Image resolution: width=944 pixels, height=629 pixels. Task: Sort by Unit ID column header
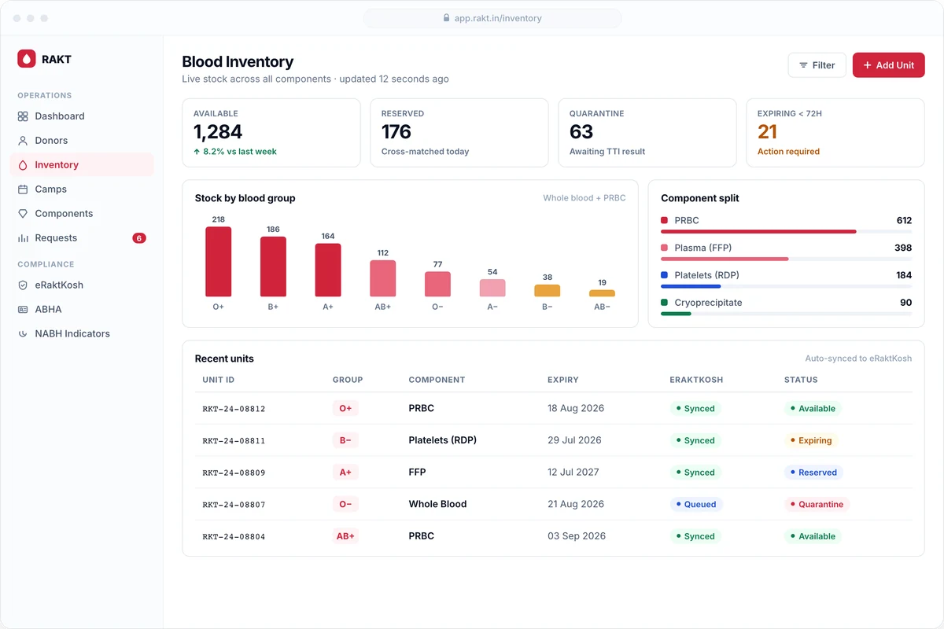[x=219, y=380]
